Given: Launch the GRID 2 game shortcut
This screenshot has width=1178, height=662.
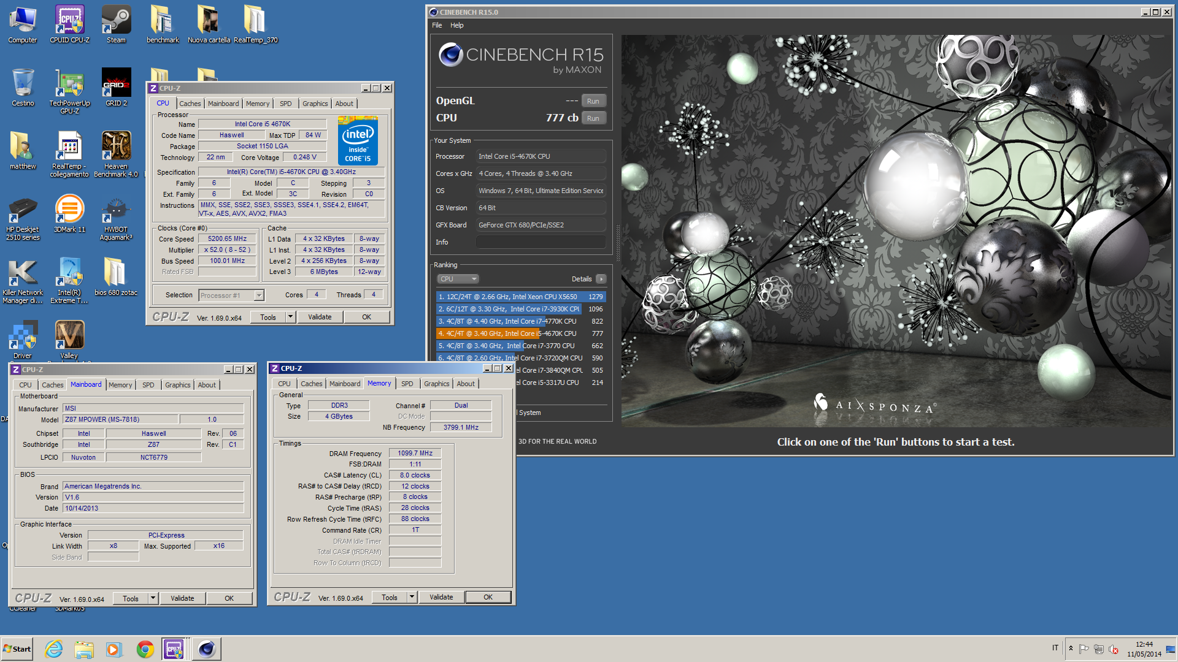Looking at the screenshot, I should [116, 88].
